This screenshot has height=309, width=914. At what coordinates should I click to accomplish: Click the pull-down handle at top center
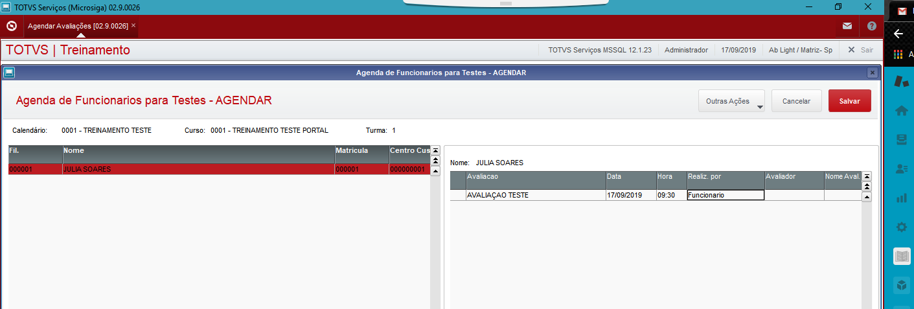(505, 3)
